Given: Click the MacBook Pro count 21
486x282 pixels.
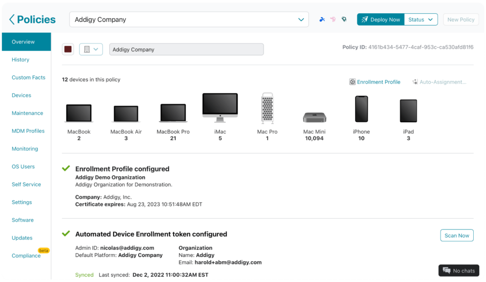Looking at the screenshot, I should click(x=173, y=138).
